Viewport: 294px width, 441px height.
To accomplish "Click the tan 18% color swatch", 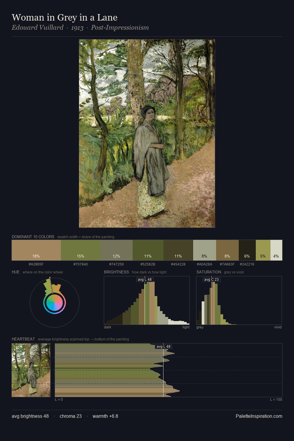I will pos(36,250).
